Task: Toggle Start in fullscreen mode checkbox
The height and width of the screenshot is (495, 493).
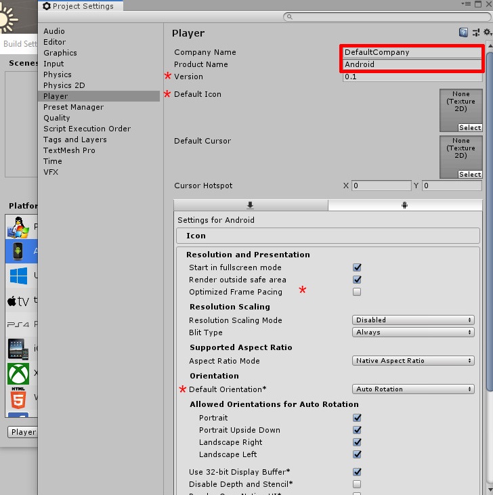Action: (x=357, y=267)
